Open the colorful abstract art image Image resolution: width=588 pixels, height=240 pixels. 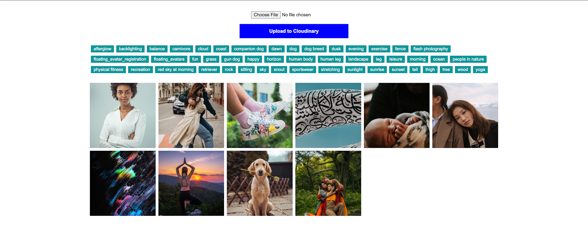coord(123,183)
